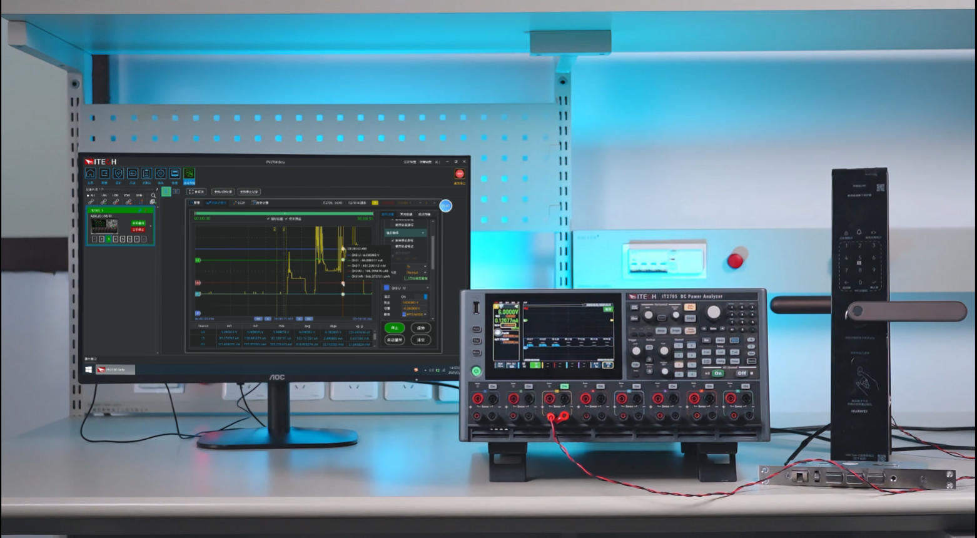Click the green channel marker on graph axis
This screenshot has height=538, width=977.
198,260
